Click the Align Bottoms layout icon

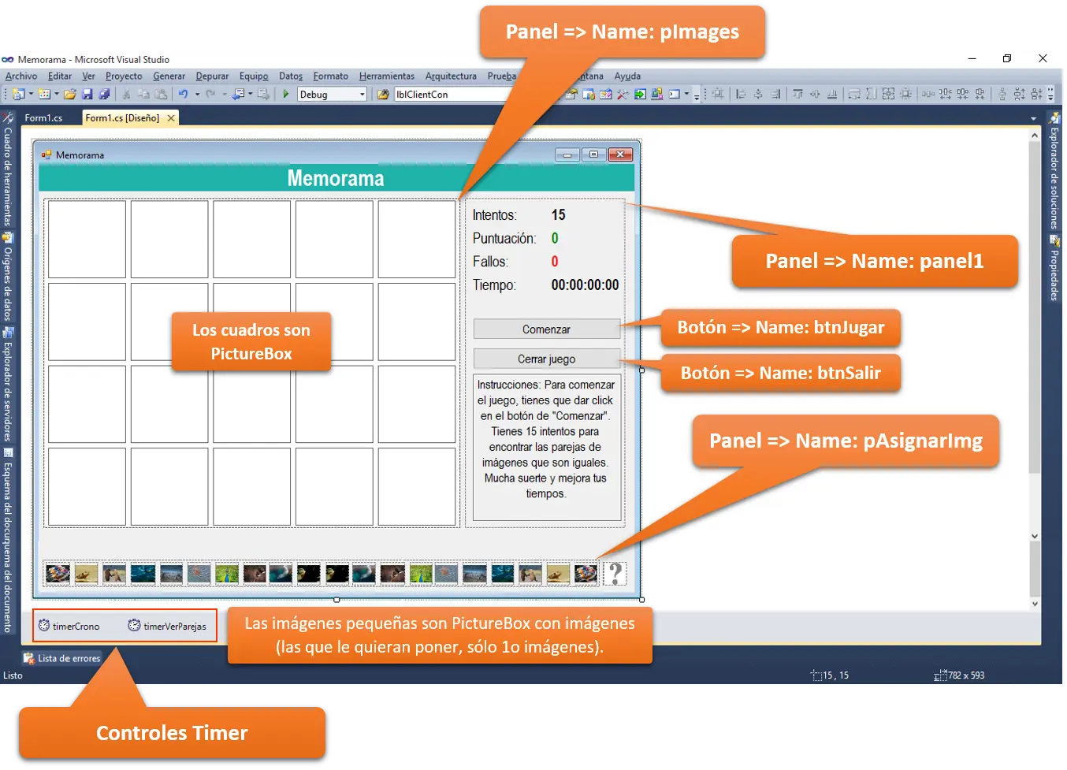832,95
